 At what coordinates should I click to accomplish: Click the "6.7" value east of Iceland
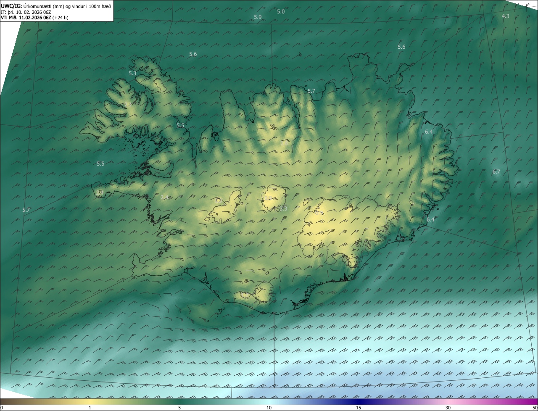(496, 172)
